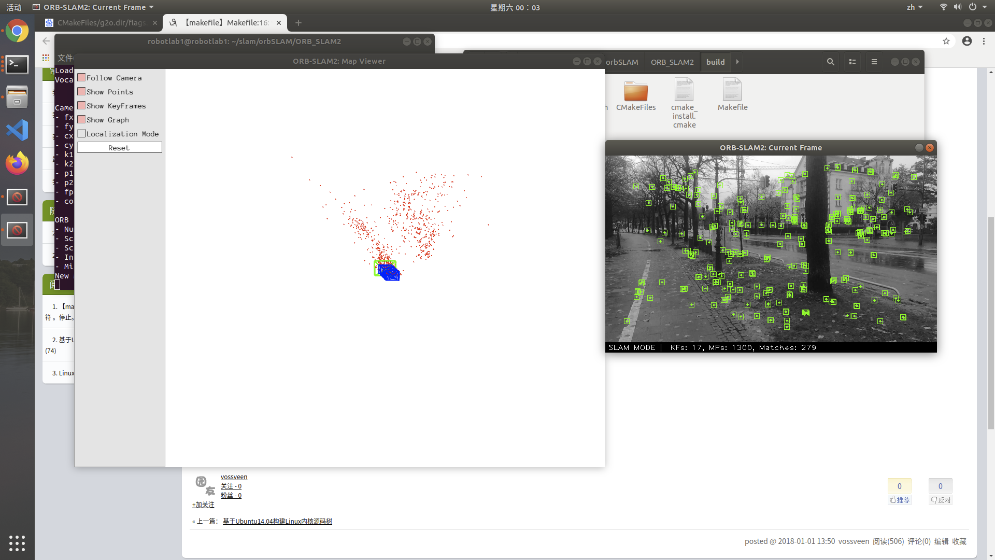Enable the Localization Mode checkbox
The image size is (995, 560).
(81, 134)
